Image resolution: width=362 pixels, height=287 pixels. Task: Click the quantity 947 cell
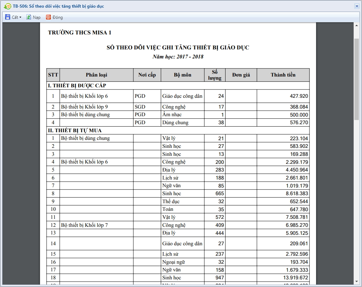[215, 278]
